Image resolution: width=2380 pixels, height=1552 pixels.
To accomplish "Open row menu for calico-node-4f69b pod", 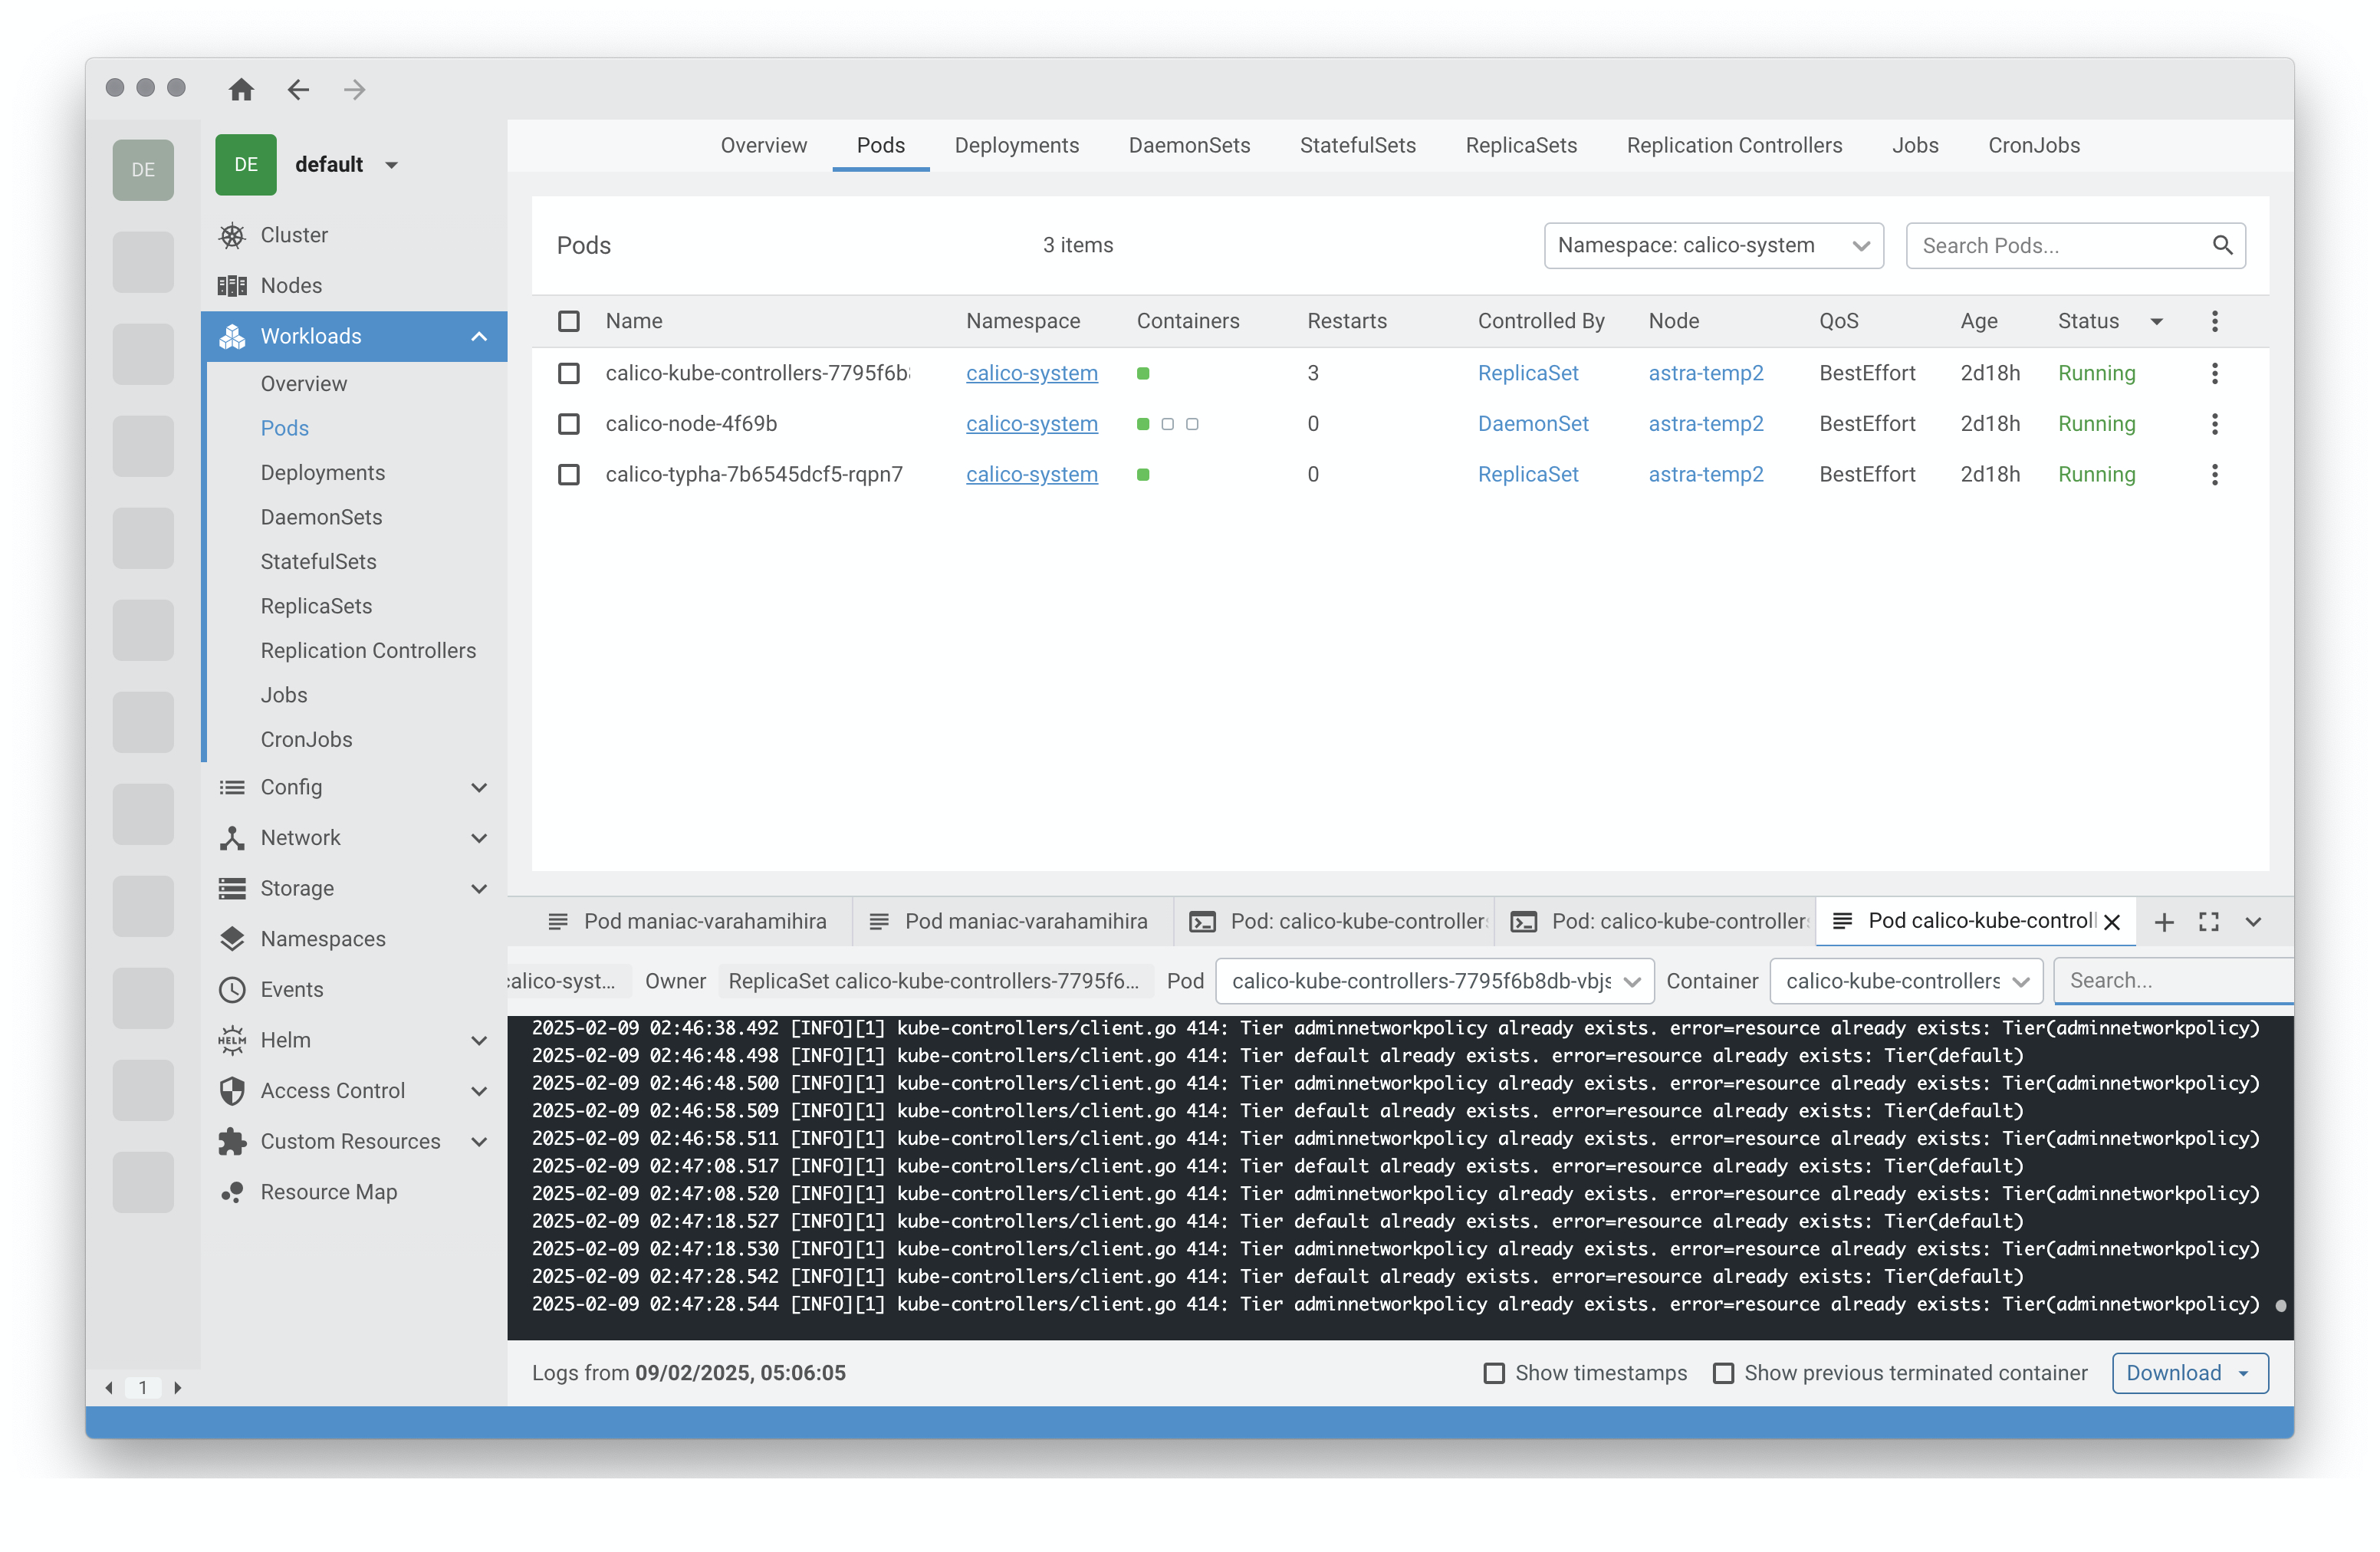I will click(2214, 424).
